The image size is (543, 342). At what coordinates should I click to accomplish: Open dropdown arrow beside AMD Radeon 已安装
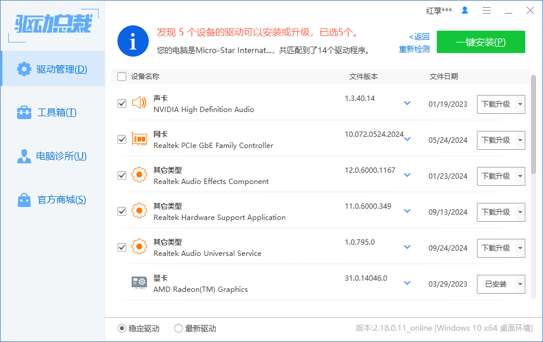(x=519, y=284)
